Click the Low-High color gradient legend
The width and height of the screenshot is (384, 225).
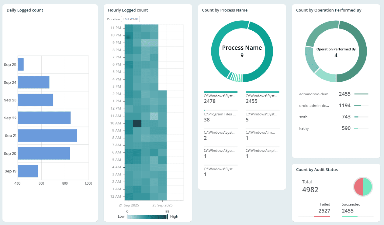(x=147, y=216)
